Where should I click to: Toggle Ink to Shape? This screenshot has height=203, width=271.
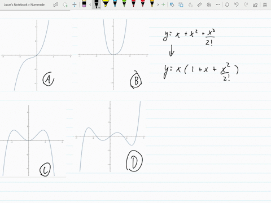point(181,5)
